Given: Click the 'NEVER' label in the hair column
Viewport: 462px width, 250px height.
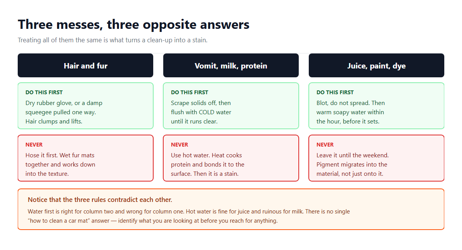Looking at the screenshot, I should [x=34, y=145].
